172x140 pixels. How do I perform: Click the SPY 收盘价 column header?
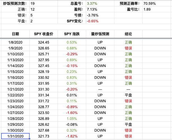point(43,34)
